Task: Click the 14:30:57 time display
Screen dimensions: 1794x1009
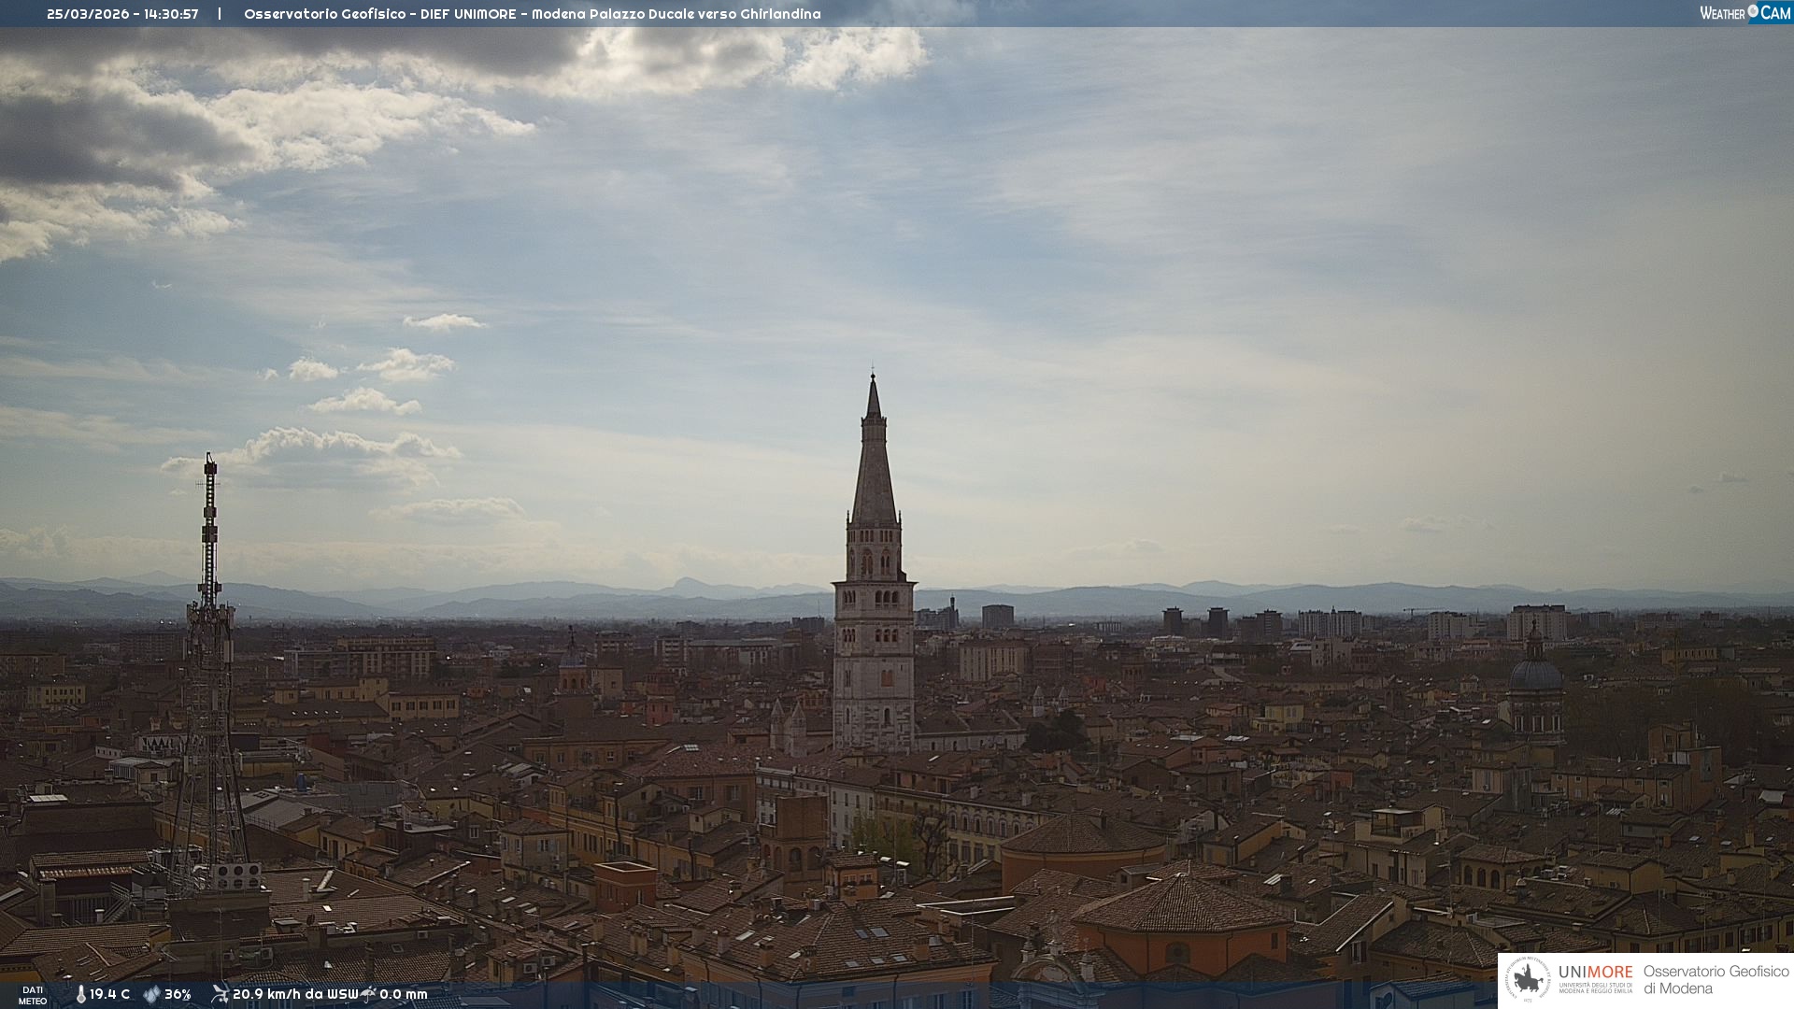Action: pos(171,14)
